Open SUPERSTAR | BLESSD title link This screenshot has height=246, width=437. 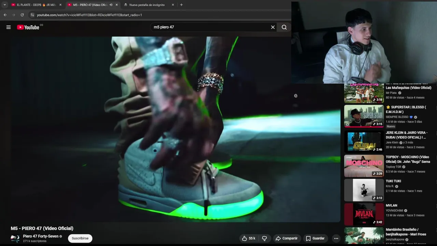point(406,109)
